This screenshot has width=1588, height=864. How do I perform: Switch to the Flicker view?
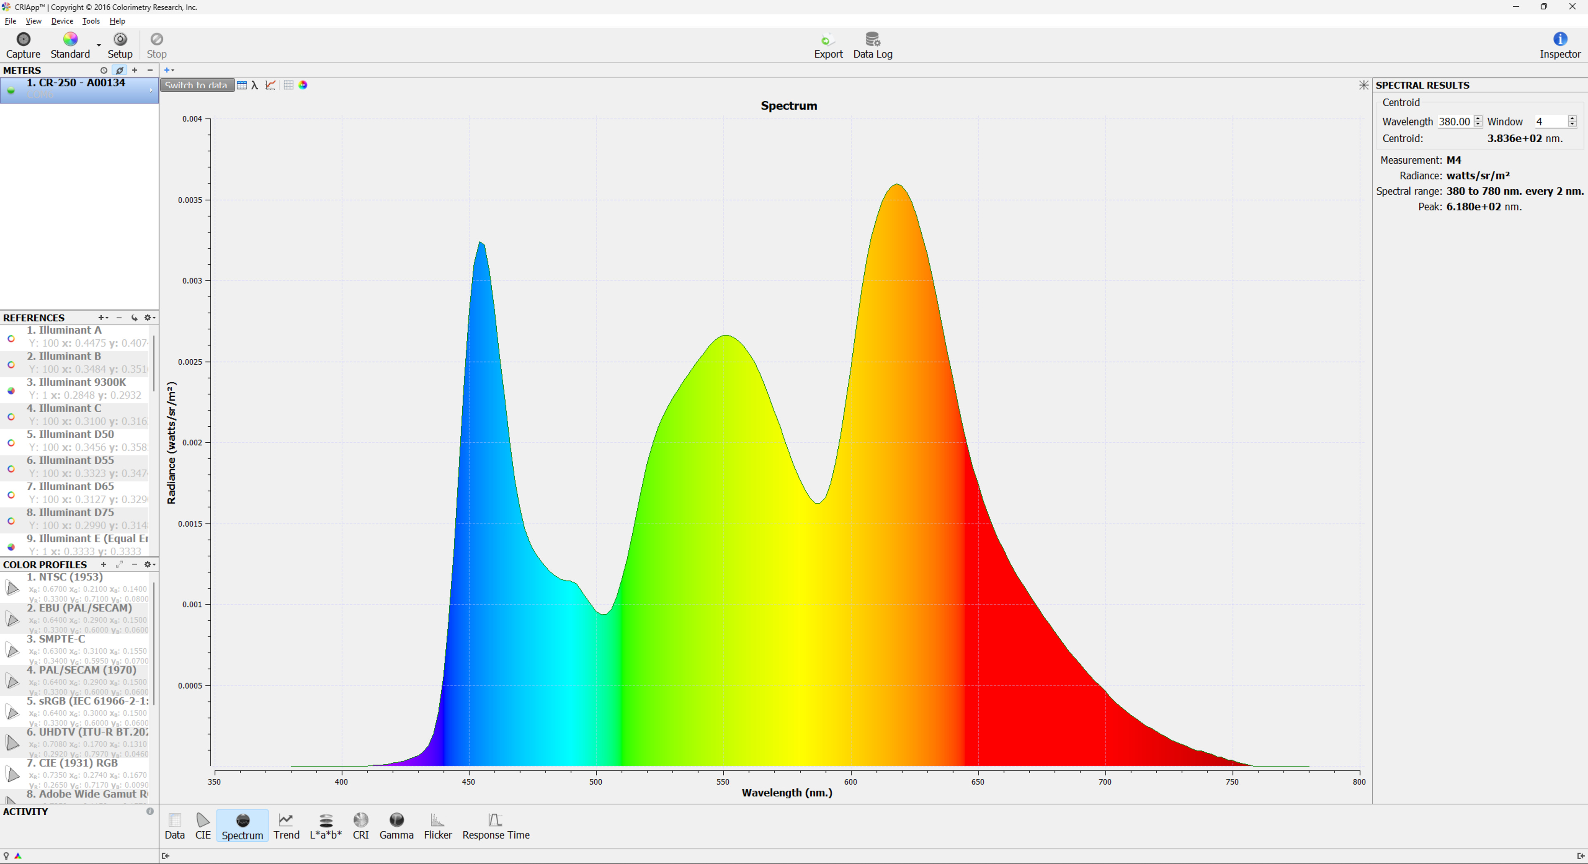438,826
